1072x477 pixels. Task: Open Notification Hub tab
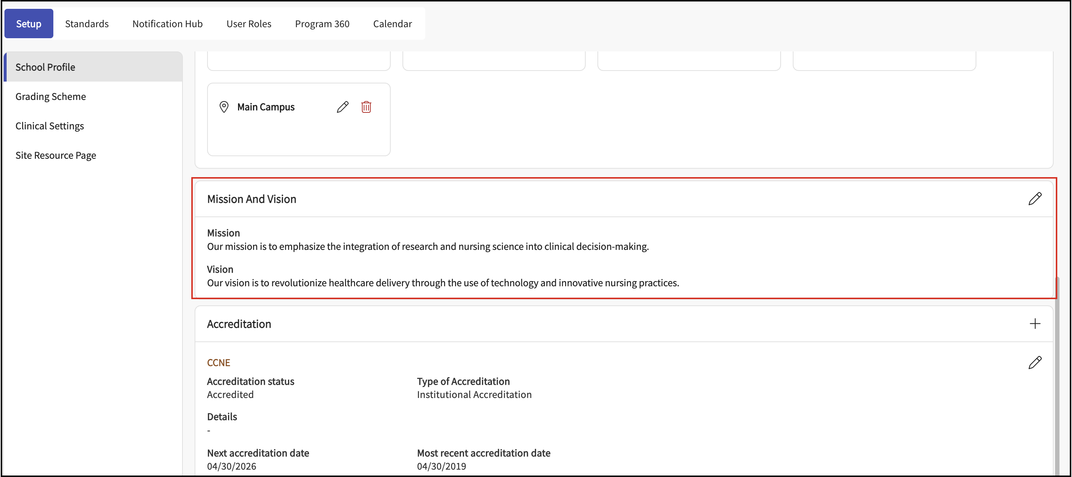coord(167,24)
